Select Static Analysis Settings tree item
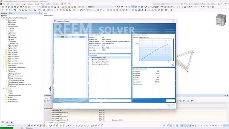The width and height of the screenshot is (229, 129). point(17,80)
